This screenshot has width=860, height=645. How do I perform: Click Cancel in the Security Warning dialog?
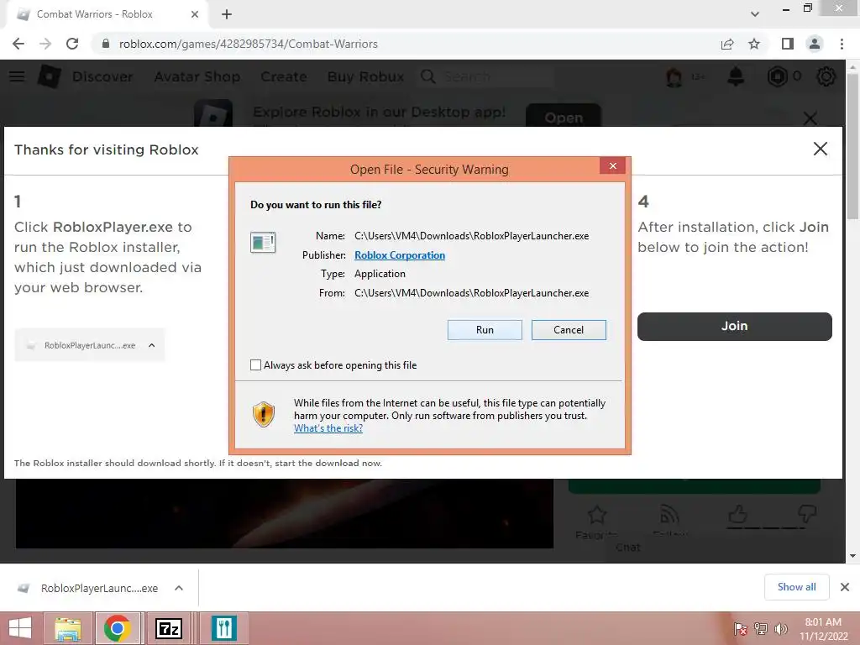point(569,329)
